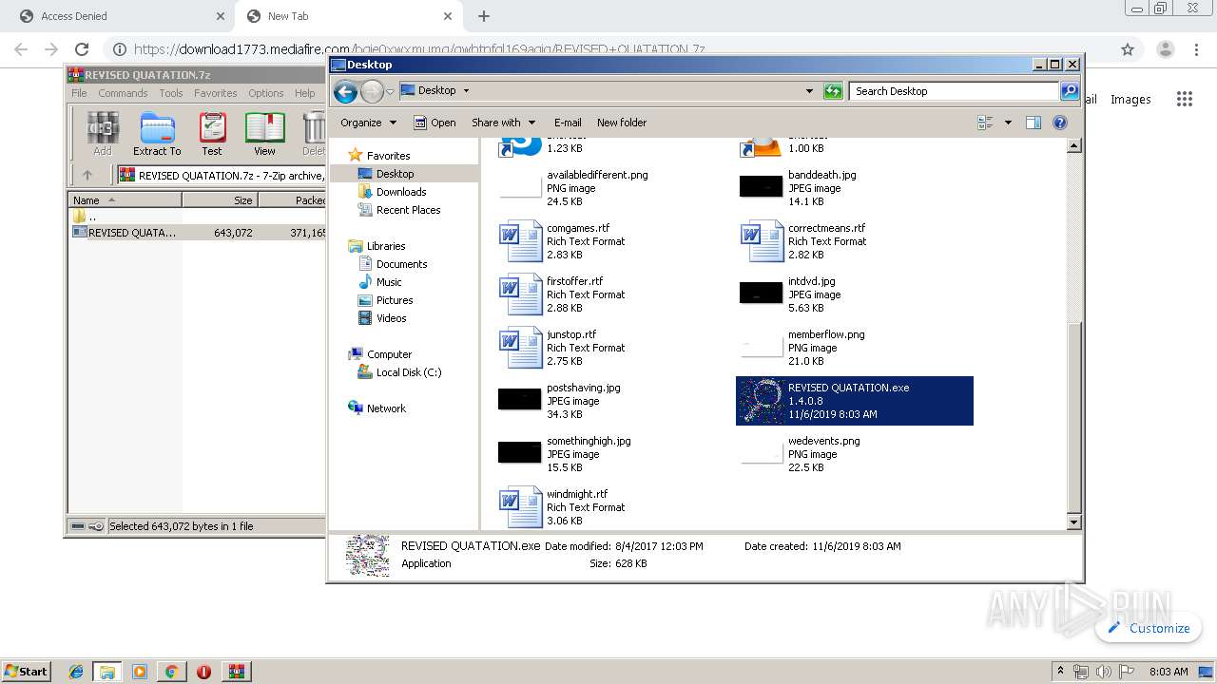
Task: Reload the Chrome page
Action: click(82, 49)
